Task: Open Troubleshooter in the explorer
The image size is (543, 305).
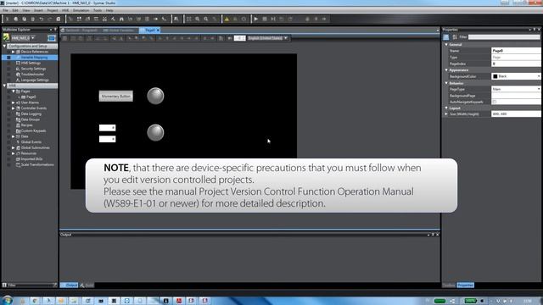Action: coord(32,75)
